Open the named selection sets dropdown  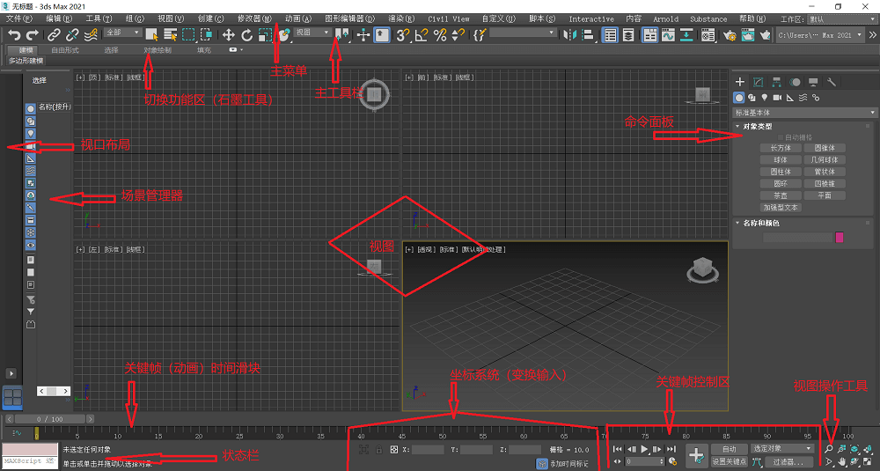(x=522, y=33)
